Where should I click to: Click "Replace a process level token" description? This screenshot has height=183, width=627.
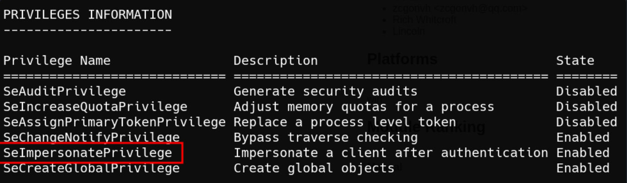344,122
